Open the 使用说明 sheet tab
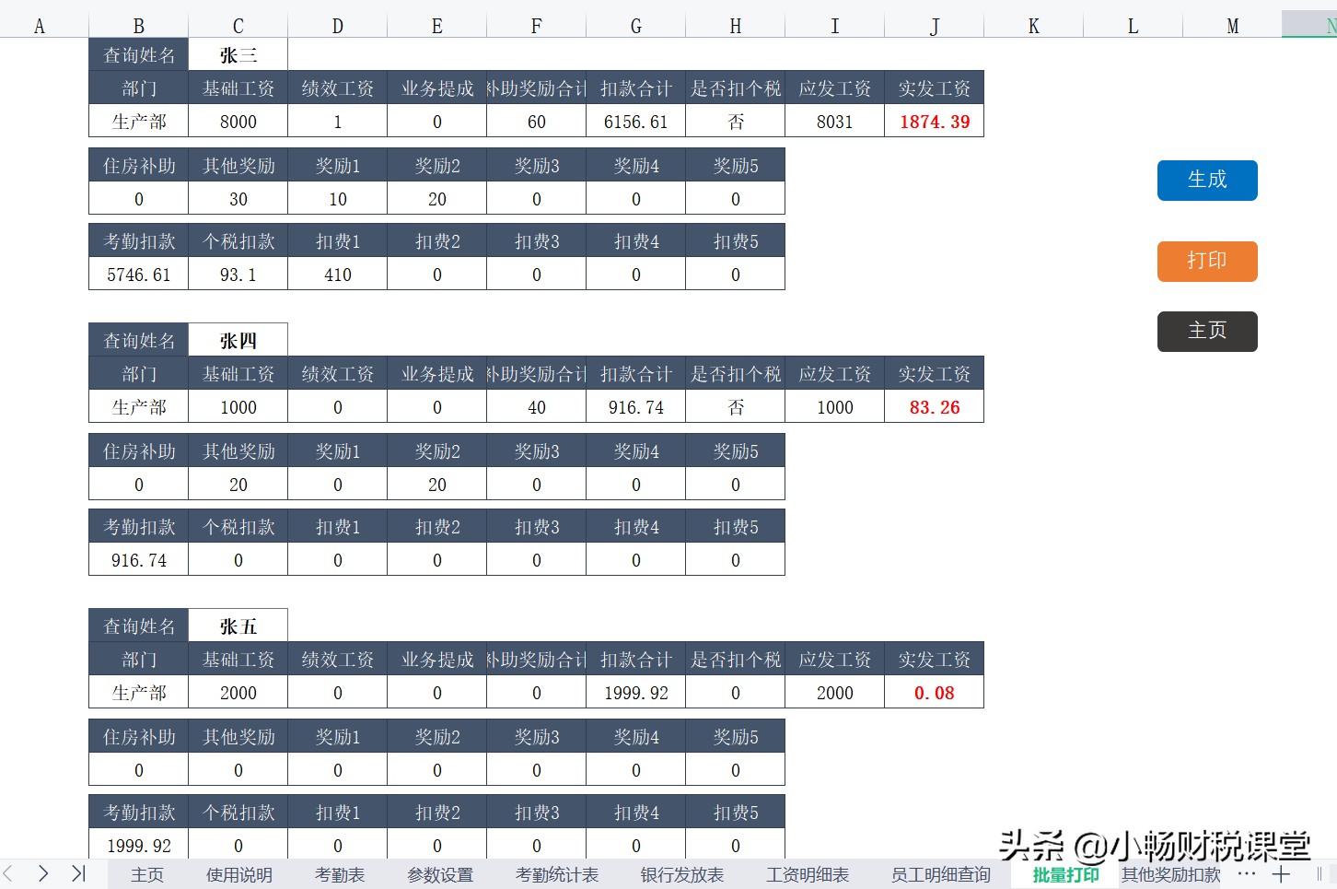The width and height of the screenshot is (1337, 889). click(238, 874)
